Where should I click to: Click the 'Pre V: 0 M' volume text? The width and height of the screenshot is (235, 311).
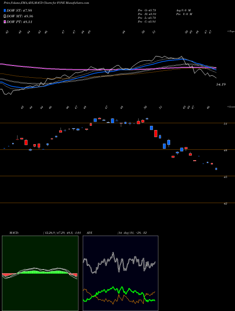pos(185,14)
